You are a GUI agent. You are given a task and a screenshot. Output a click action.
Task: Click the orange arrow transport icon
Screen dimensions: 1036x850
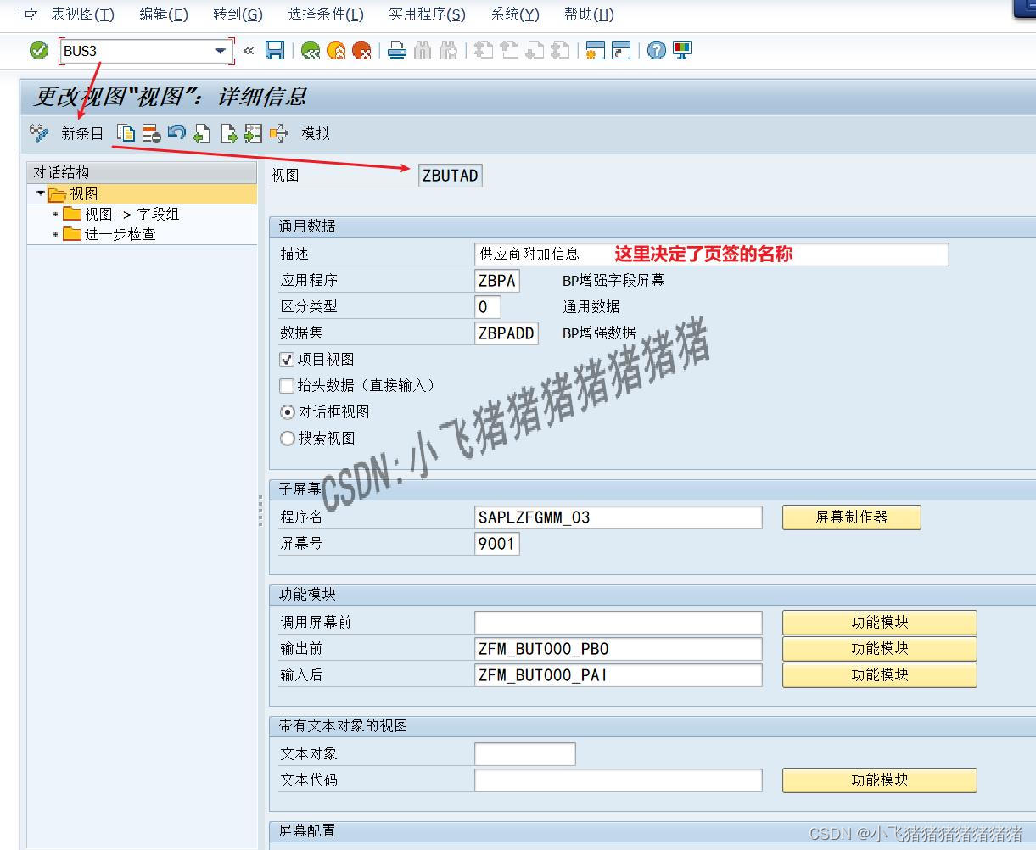tap(278, 133)
